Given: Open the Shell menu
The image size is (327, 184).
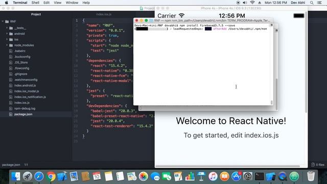Looking at the screenshot, I should click(35, 3).
